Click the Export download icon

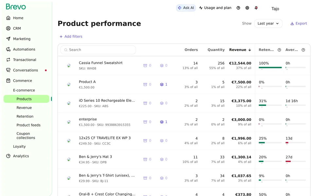292,24
